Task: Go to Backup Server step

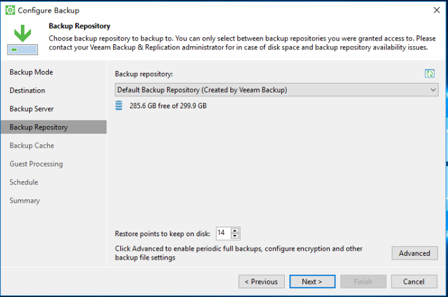Action: click(x=32, y=109)
